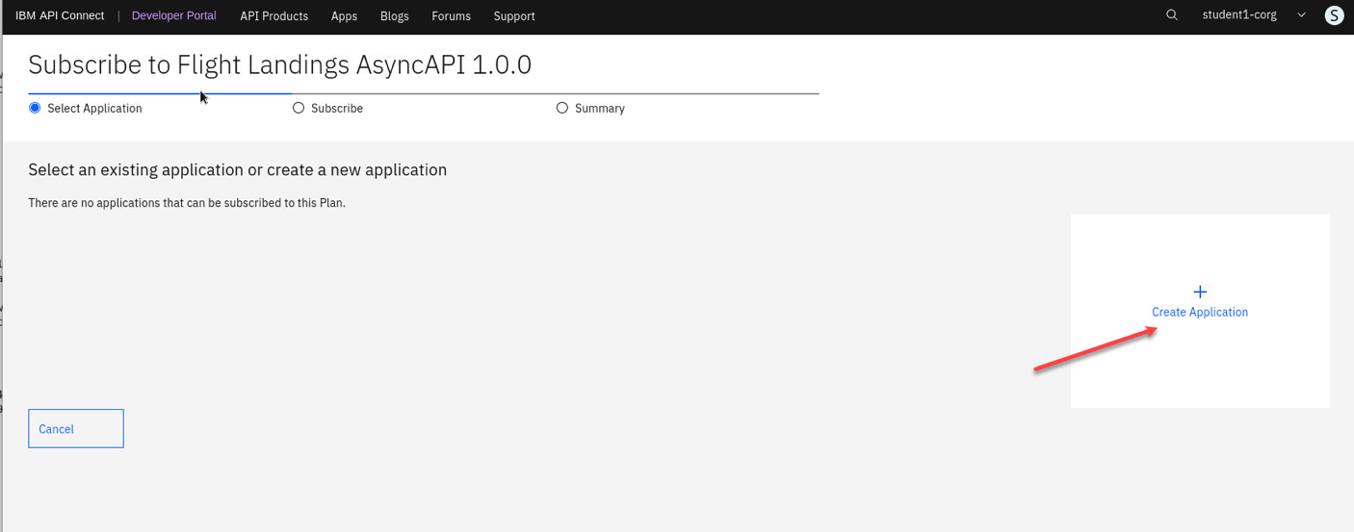Click the IBM API Connect brand name

60,16
